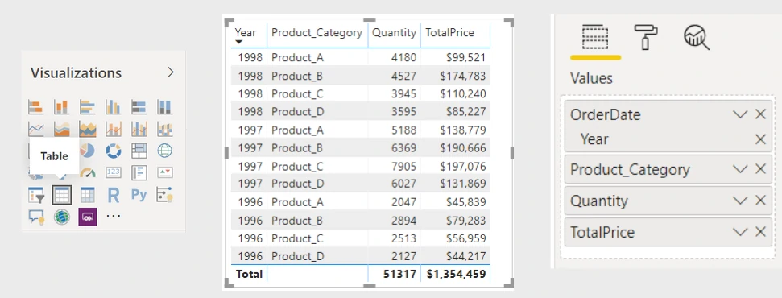Screen dimensions: 782x298
Task: Select the Gauge visualization icon
Action: click(88, 173)
